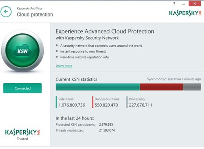
Task: Click the green safe items bar segment
Action: [x=98, y=87]
